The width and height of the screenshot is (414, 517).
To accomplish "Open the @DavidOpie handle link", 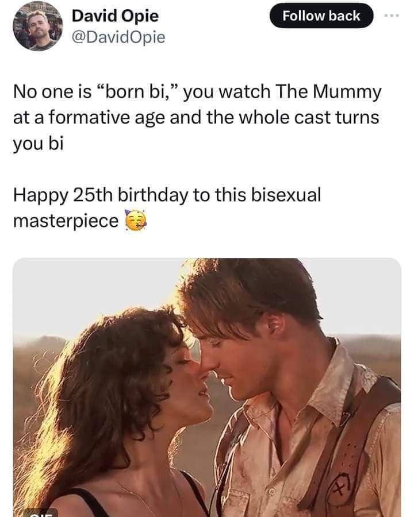I will 118,37.
